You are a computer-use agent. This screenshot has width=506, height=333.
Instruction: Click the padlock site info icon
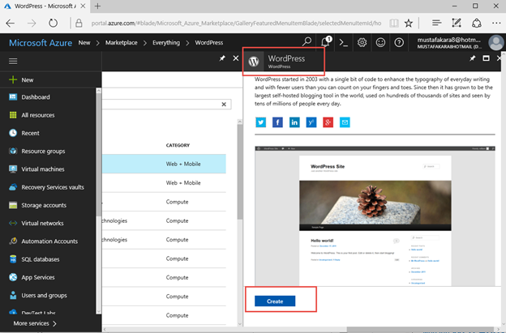point(79,23)
